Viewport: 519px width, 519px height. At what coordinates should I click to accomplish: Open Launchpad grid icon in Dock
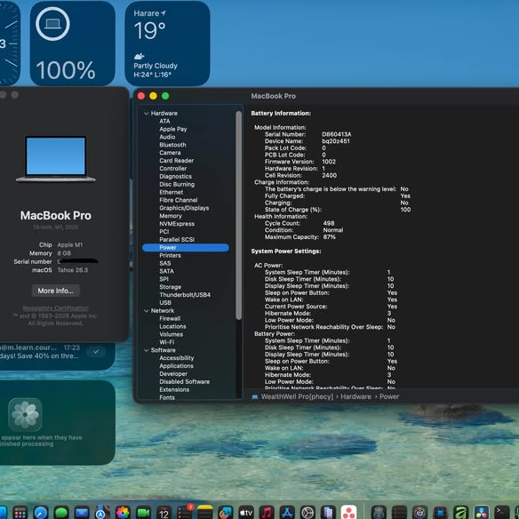click(20, 513)
